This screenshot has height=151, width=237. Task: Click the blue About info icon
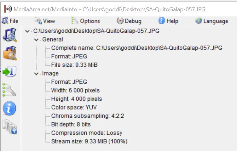pyautogui.click(x=9, y=108)
